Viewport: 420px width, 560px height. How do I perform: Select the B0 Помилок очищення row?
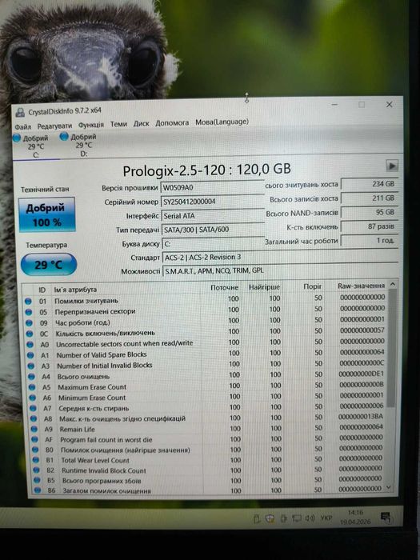(209, 450)
